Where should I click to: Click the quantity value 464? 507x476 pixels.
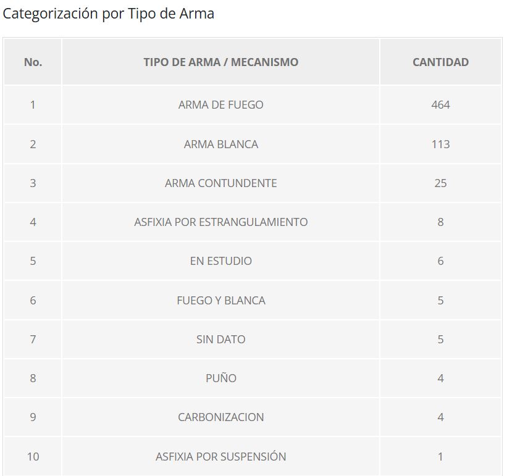[x=440, y=105]
